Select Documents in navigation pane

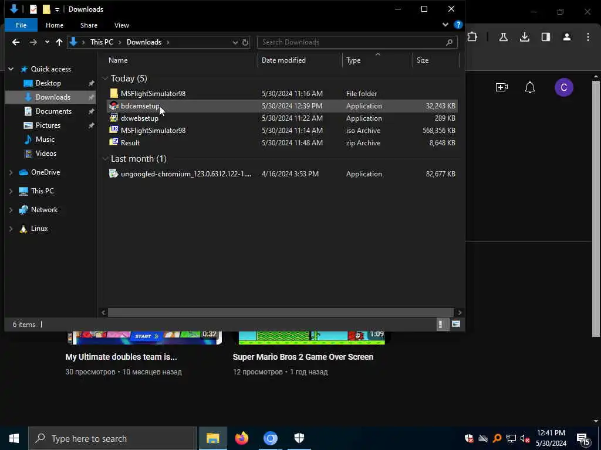pos(53,111)
